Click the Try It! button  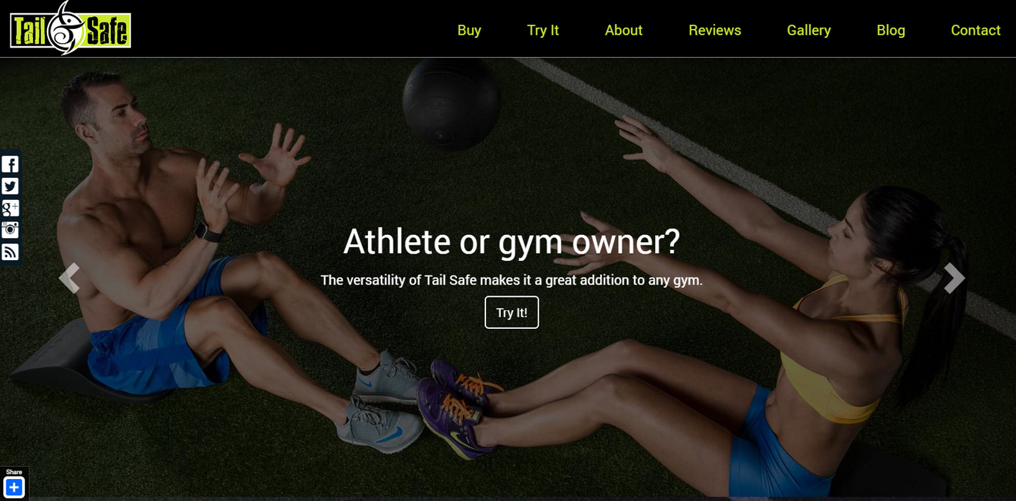pyautogui.click(x=512, y=312)
